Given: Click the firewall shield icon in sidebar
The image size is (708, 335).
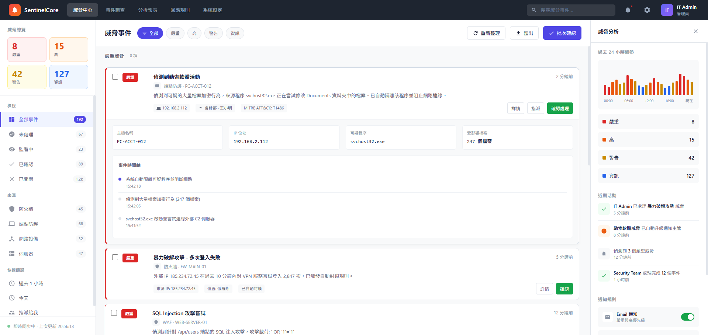Looking at the screenshot, I should pyautogui.click(x=12, y=209).
